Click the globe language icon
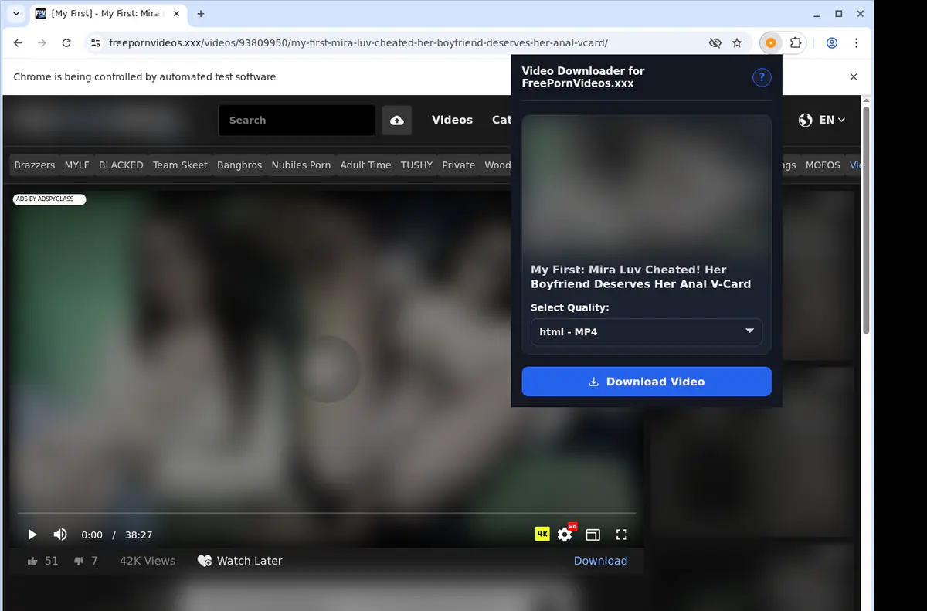The height and width of the screenshot is (611, 927). (806, 120)
